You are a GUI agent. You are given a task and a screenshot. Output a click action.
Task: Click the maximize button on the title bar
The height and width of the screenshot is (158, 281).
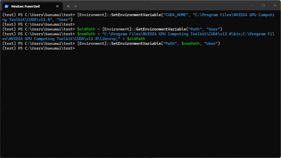[x=263, y=5]
